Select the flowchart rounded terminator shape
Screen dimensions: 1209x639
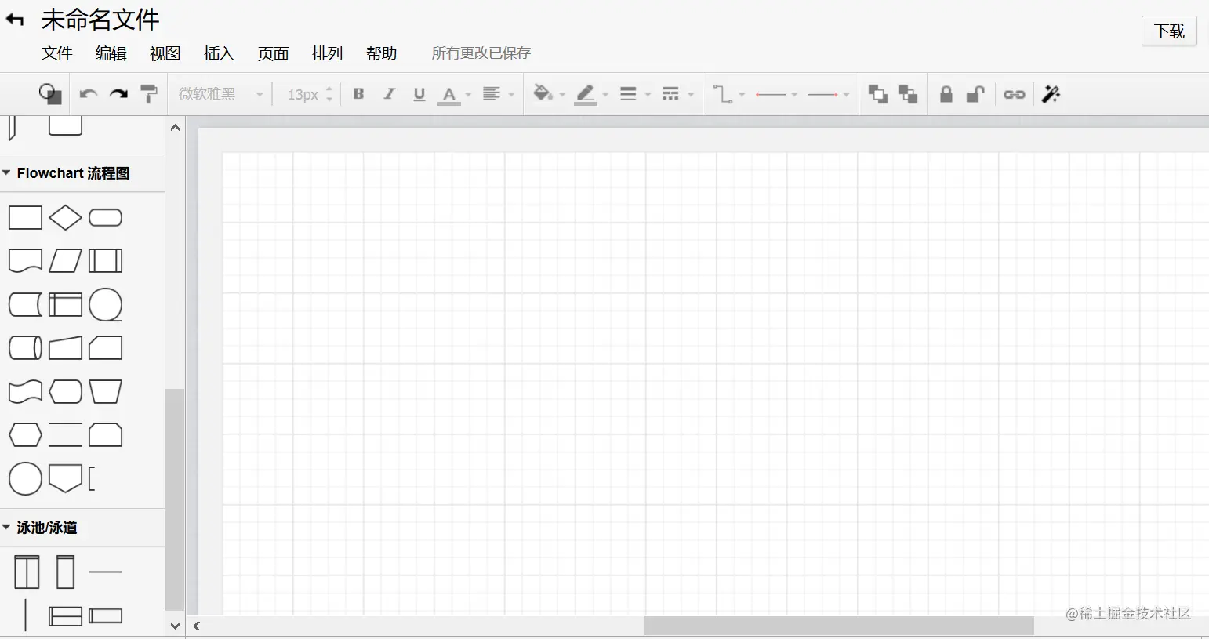tap(106, 218)
